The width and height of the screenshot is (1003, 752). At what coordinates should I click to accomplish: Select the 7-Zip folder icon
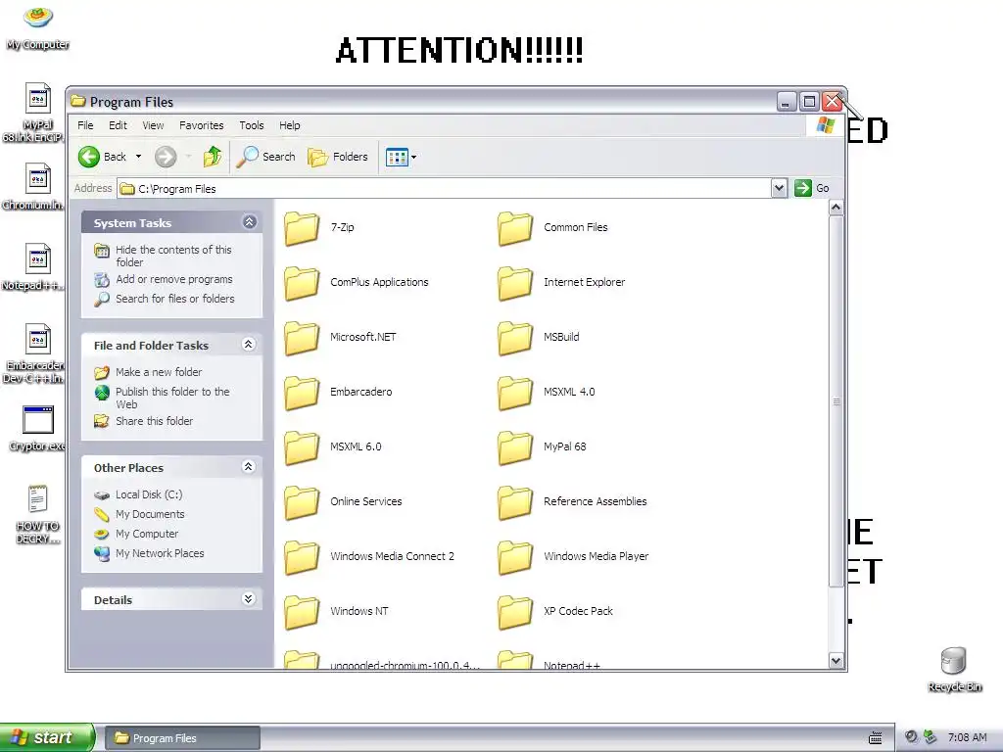(x=302, y=228)
